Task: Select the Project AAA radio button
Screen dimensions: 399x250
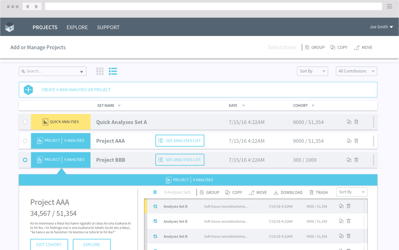Action: coord(25,141)
